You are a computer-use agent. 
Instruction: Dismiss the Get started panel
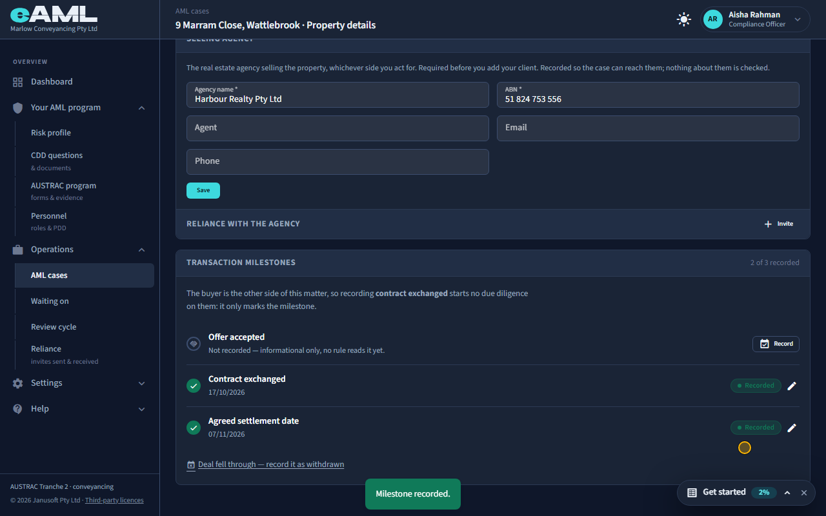pyautogui.click(x=804, y=493)
